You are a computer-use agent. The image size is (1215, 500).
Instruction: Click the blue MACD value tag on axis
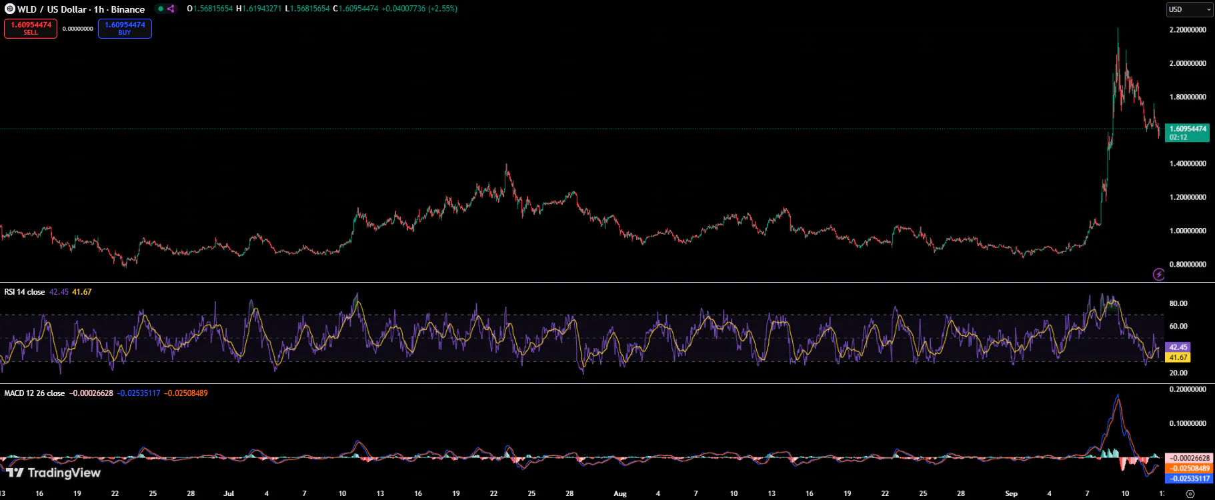point(1189,479)
